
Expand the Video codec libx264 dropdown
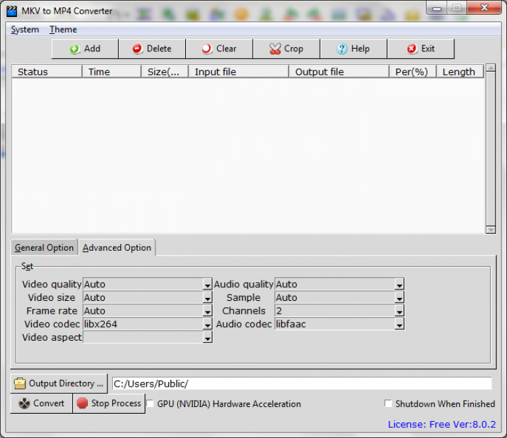[x=208, y=324]
